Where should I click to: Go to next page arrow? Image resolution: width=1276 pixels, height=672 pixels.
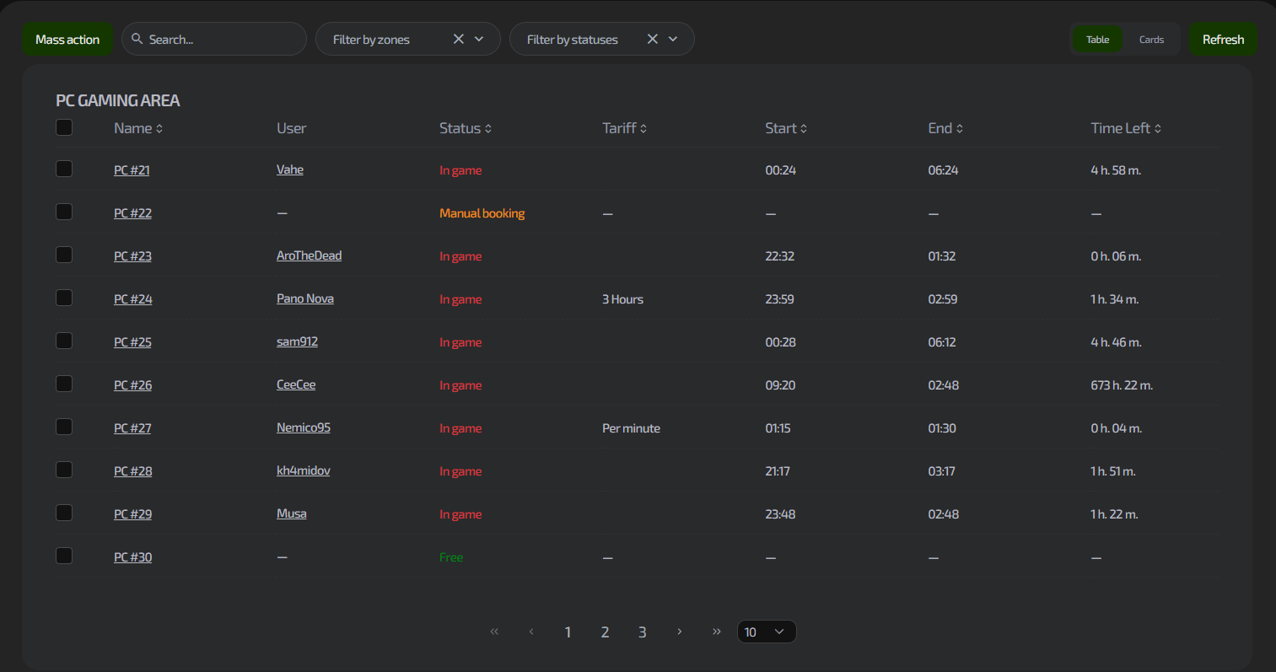[679, 632]
